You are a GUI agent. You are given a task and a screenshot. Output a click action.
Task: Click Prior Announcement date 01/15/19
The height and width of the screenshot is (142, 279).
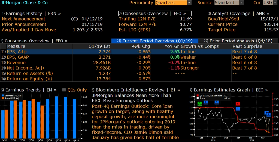(92, 24)
